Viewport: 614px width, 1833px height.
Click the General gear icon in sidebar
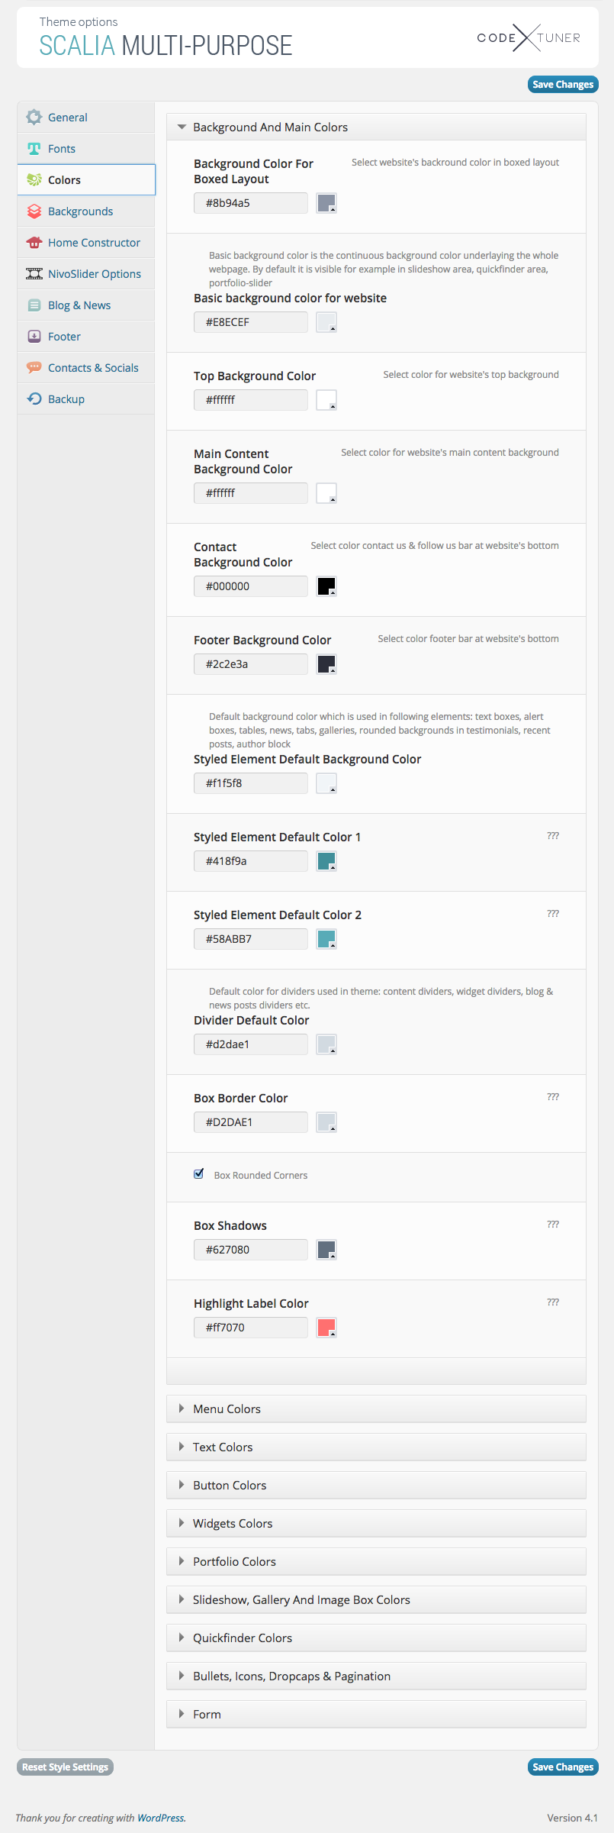coord(34,118)
